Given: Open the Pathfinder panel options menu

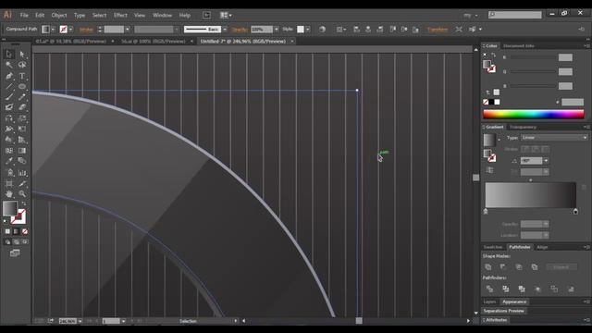Looking at the screenshot, I should pyautogui.click(x=586, y=247).
